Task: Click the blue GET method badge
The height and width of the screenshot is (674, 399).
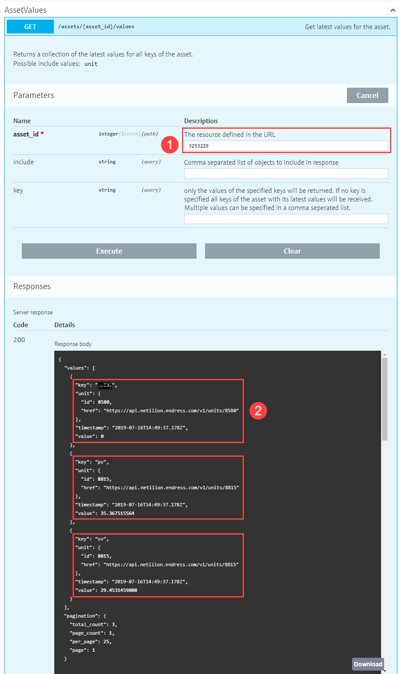Action: tap(30, 27)
